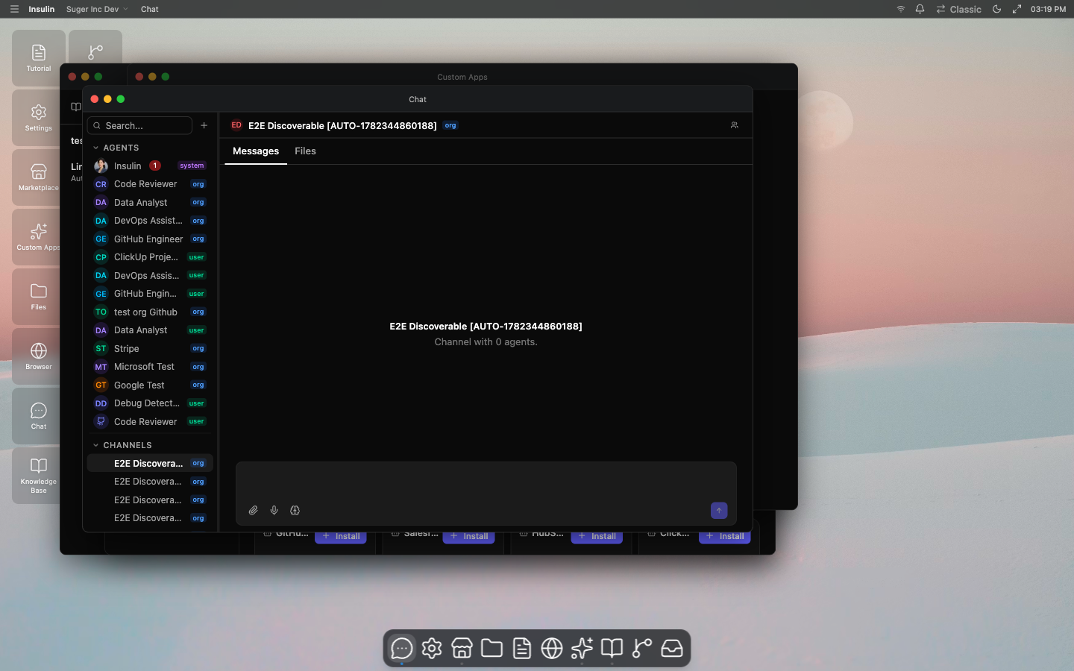The image size is (1074, 671).
Task: Add a new chat with the plus icon
Action: click(204, 125)
